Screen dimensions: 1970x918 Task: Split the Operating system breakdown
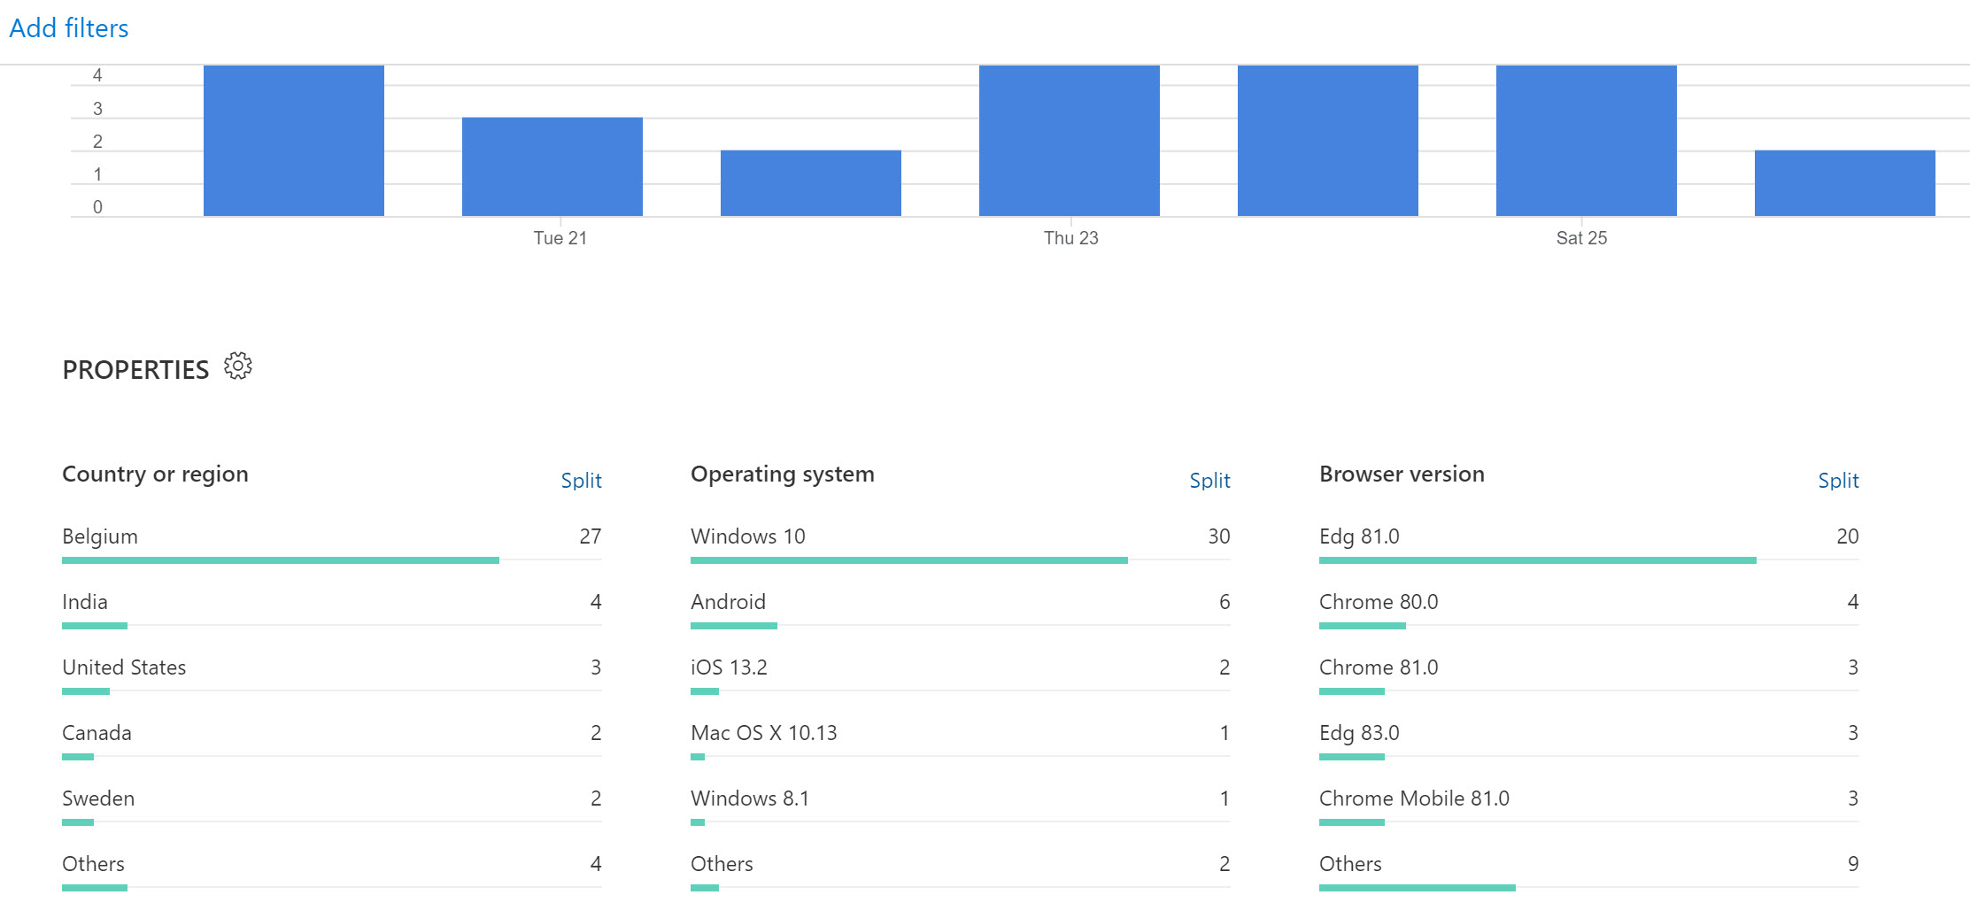click(1209, 480)
